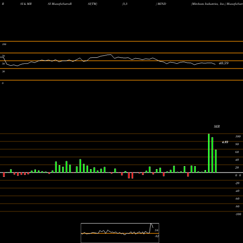Screen dimensions: 243x243
Task: Click the 4.83 value next to MR bars
Action: [x=225, y=142]
